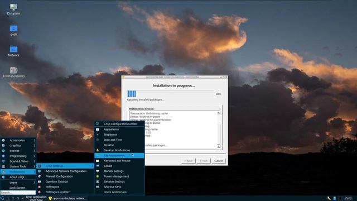
Task: Click the Appearance icon in the submenu
Action: 98,130
